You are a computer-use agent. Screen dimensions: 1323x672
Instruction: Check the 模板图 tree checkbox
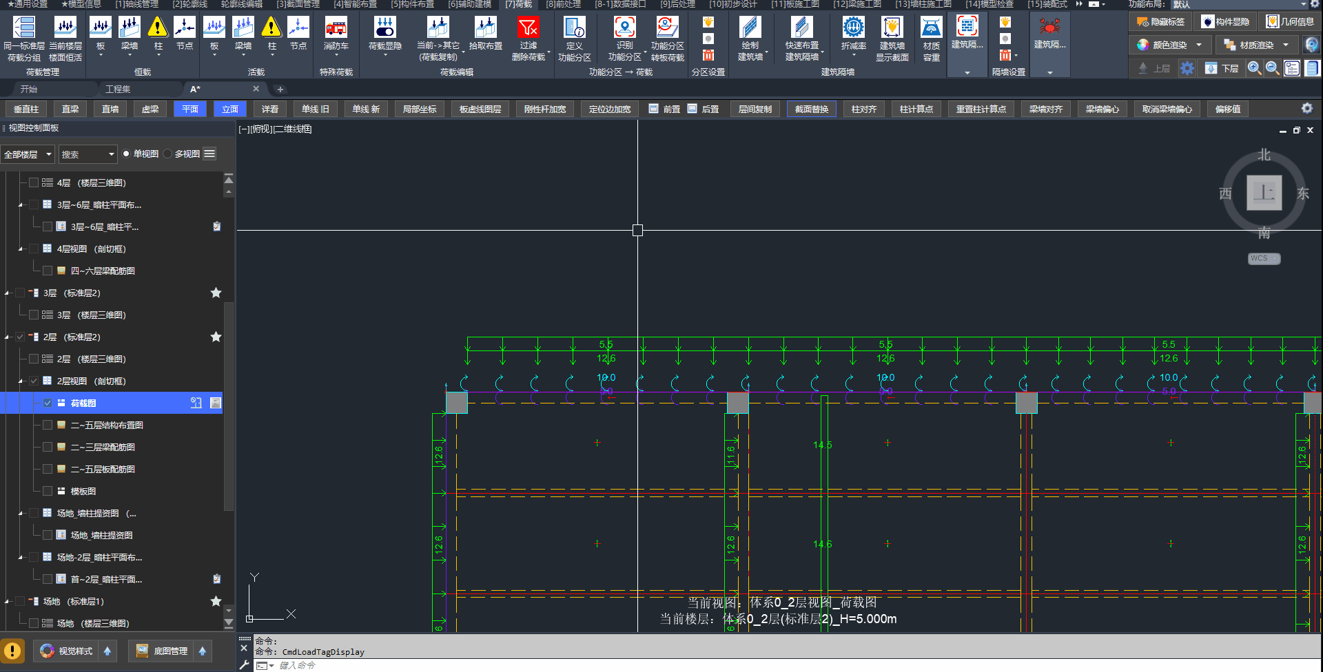(48, 491)
